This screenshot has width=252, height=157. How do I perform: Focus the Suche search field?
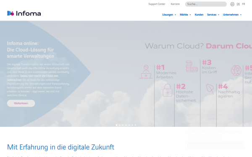click(206, 4)
